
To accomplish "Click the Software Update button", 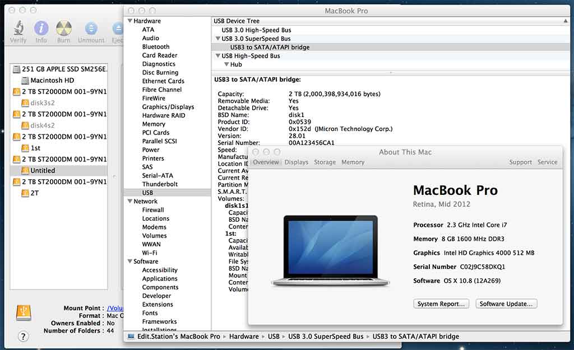I will [506, 304].
